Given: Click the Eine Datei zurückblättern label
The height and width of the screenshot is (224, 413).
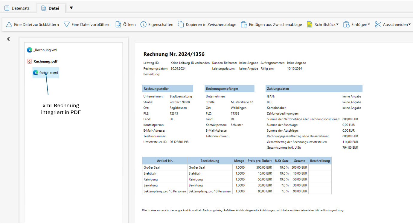Looking at the screenshot, I should point(36,24).
